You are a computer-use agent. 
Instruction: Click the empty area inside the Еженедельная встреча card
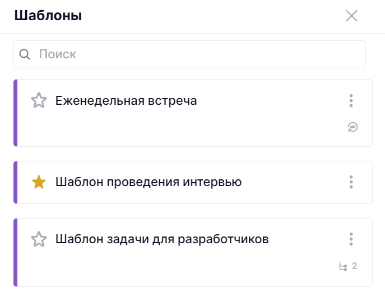pyautogui.click(x=185, y=128)
